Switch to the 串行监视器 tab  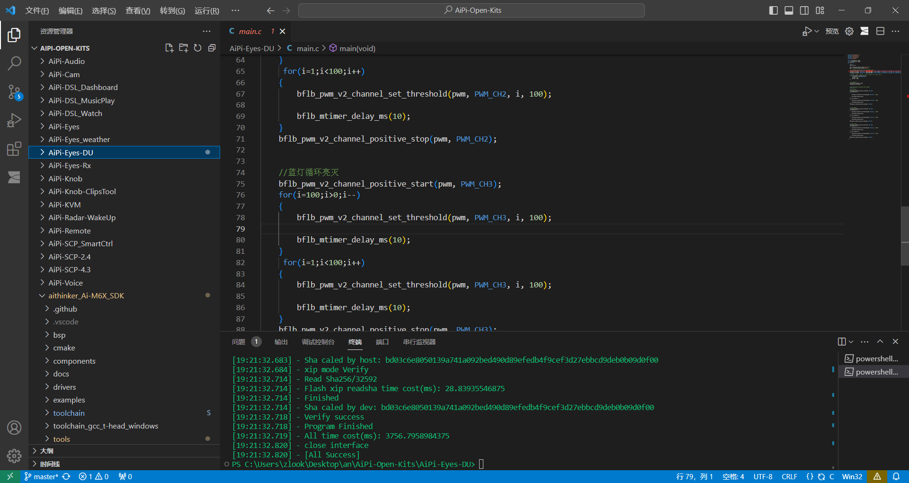tap(419, 342)
